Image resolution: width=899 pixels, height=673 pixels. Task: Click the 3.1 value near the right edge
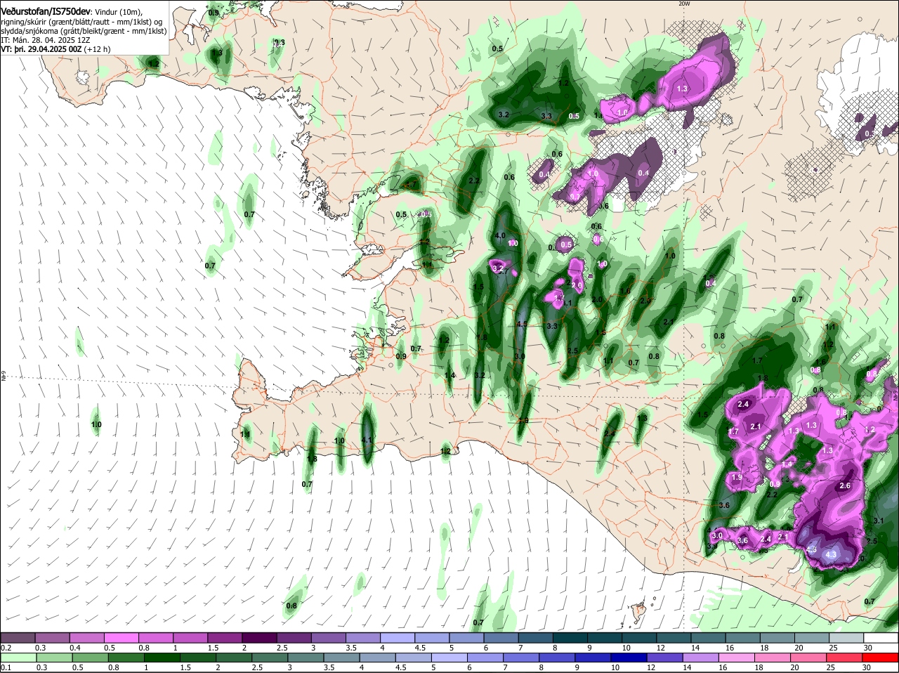point(878,521)
